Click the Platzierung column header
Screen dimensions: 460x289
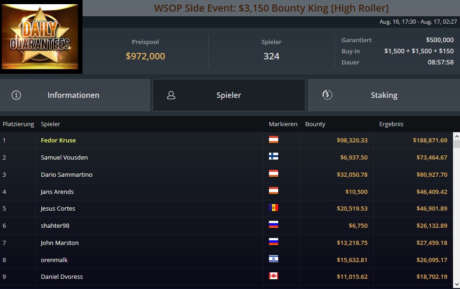pyautogui.click(x=18, y=124)
